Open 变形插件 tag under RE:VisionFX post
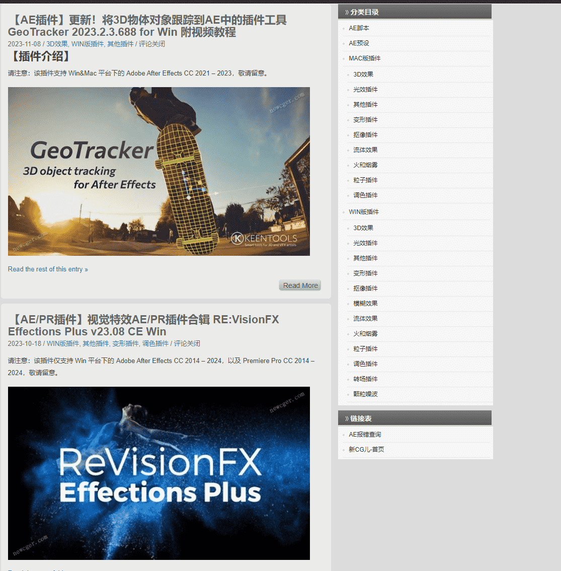 [x=125, y=344]
